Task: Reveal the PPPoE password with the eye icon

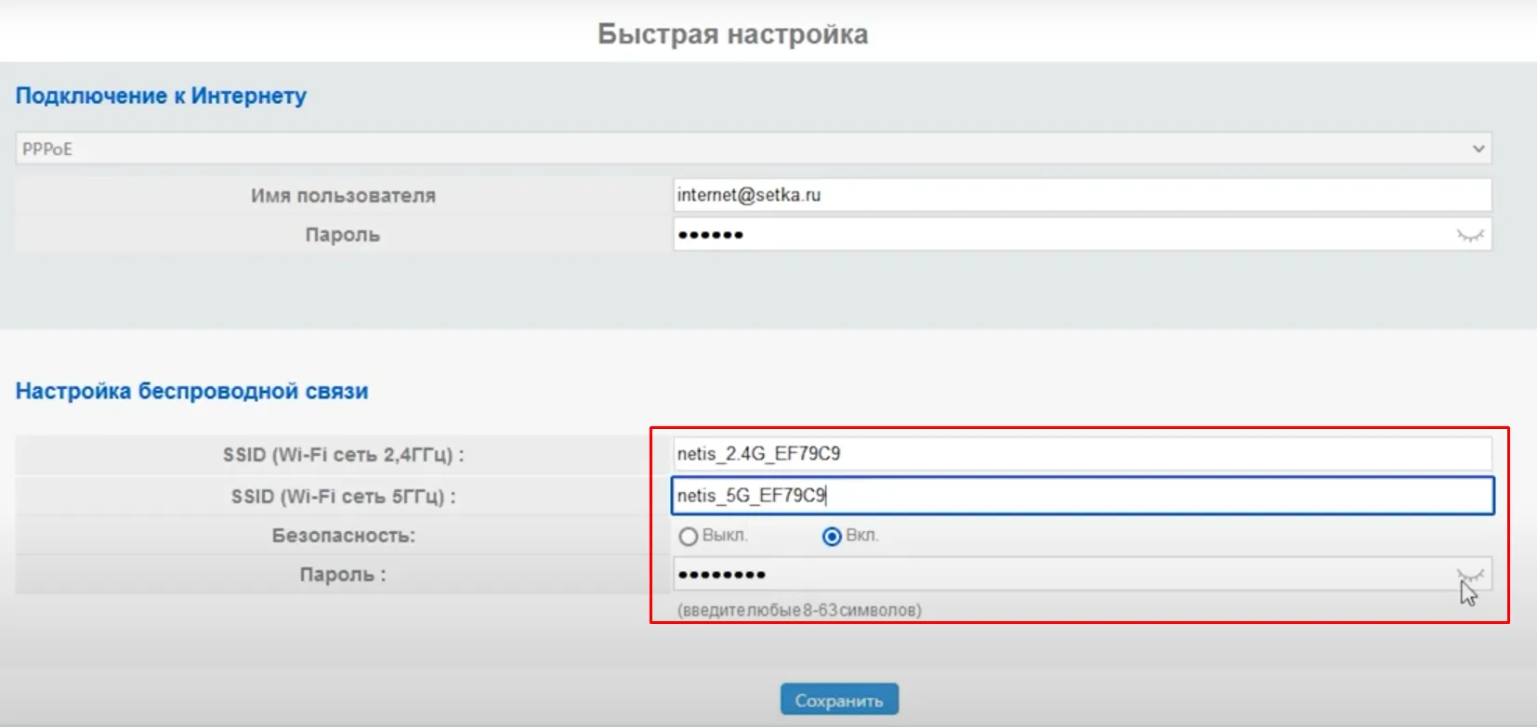Action: point(1470,235)
